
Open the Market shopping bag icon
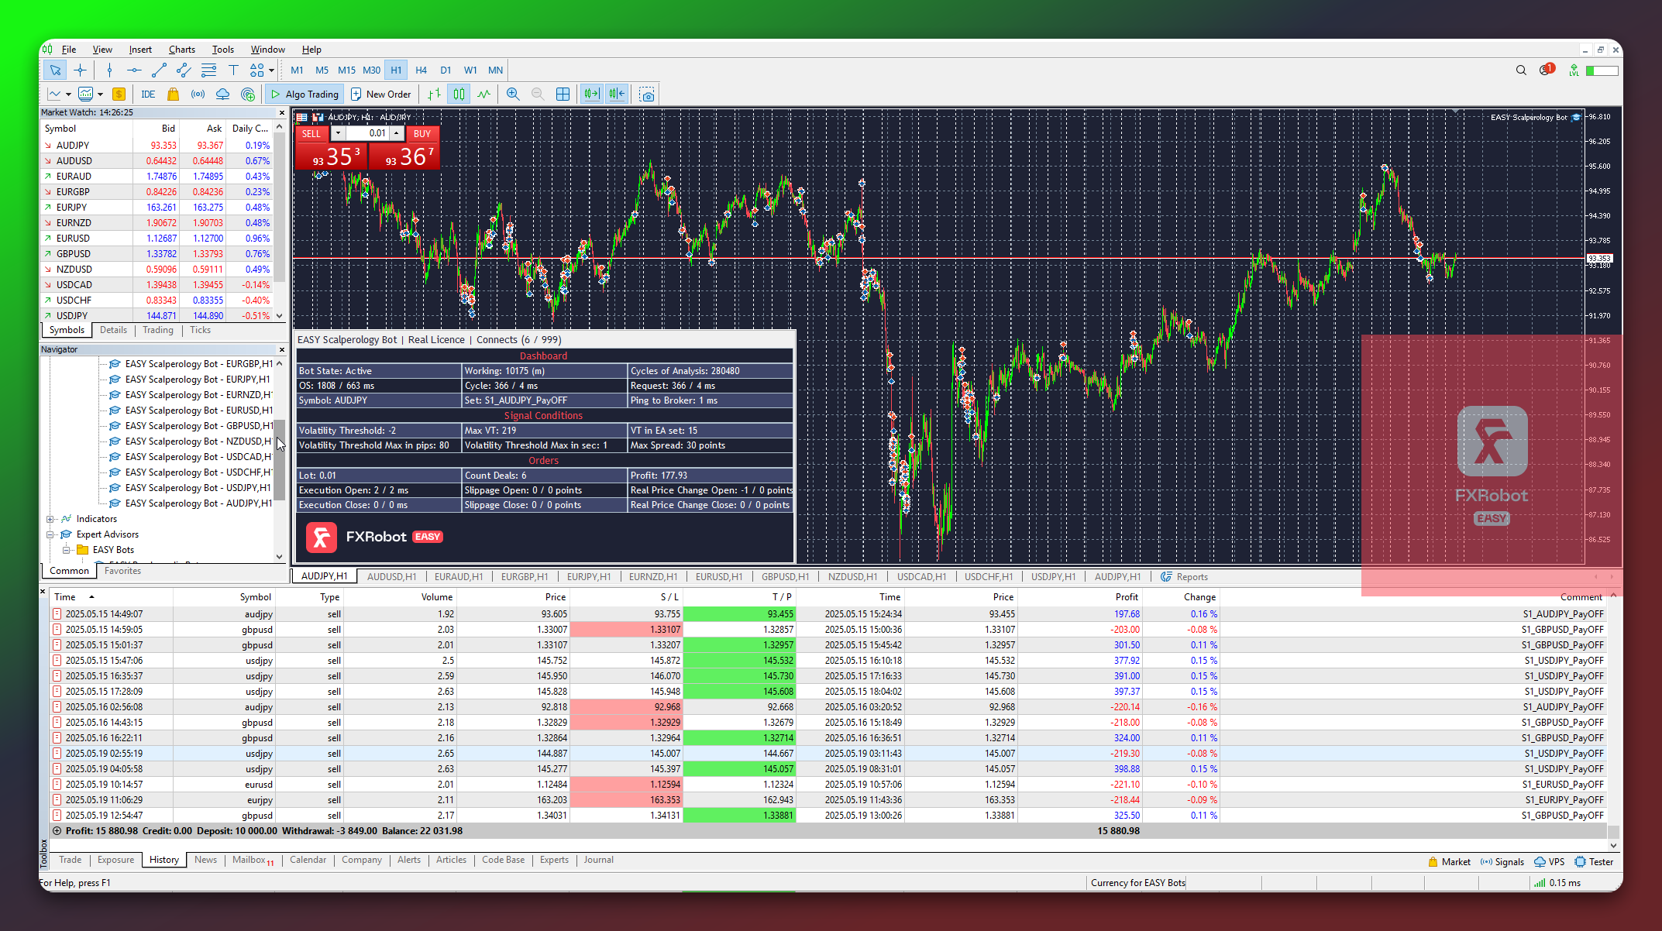tap(174, 94)
